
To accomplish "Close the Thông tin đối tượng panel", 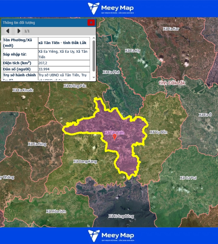I will coord(91,22).
